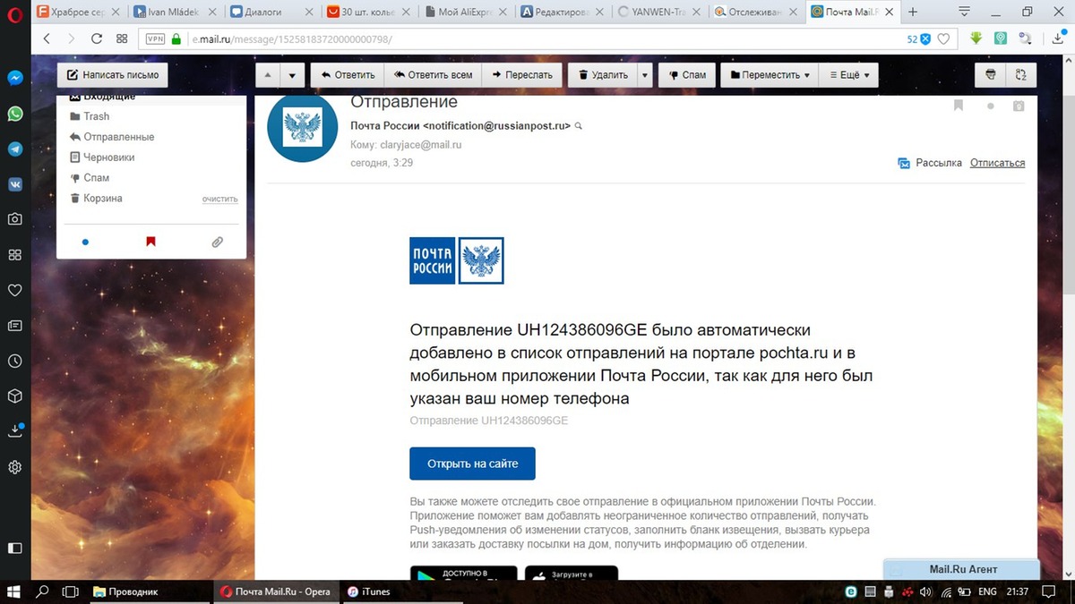This screenshot has width=1075, height=604.
Task: Filter letters with attachments paperclip
Action: [217, 242]
